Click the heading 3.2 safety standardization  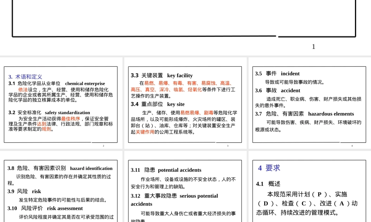49,112
